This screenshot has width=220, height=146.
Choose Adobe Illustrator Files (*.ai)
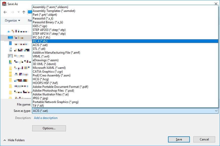[x=125, y=94]
